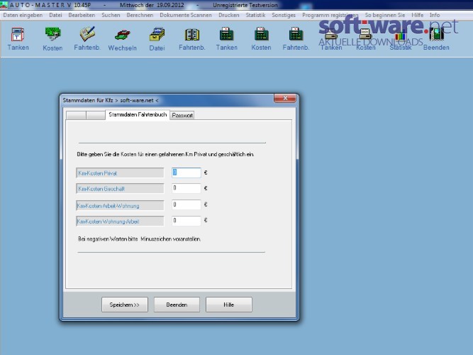
Task: Open the Programm registrieren menu
Action: (330, 15)
